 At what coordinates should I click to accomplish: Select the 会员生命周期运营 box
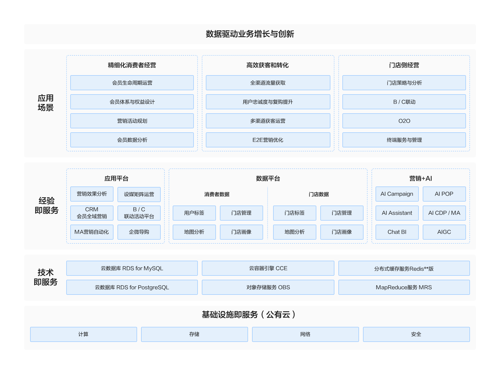(x=132, y=83)
